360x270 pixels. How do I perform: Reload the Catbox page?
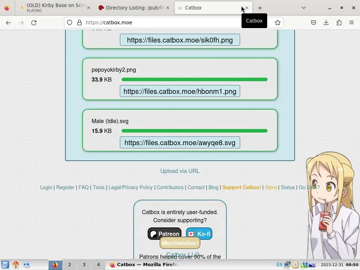34,22
